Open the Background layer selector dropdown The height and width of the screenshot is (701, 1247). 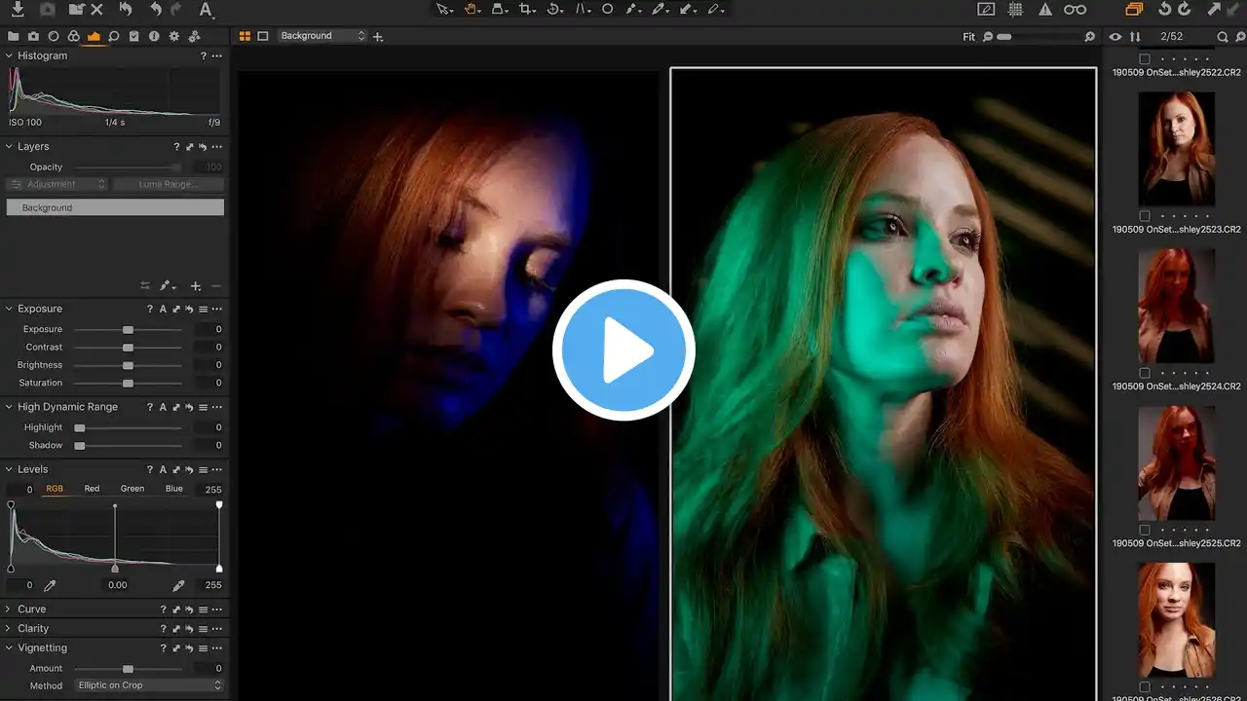pos(322,36)
